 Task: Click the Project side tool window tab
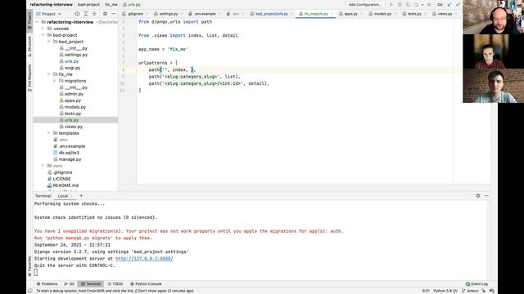click(29, 20)
